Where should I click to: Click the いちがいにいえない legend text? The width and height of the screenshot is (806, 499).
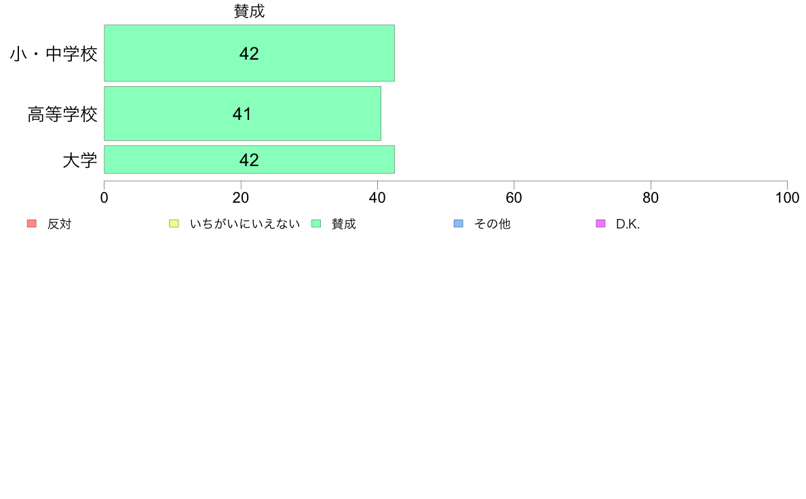(245, 224)
